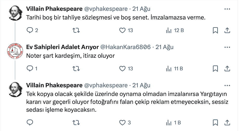Retweet the 'Noter şart kardeşim' tweet

(76, 69)
